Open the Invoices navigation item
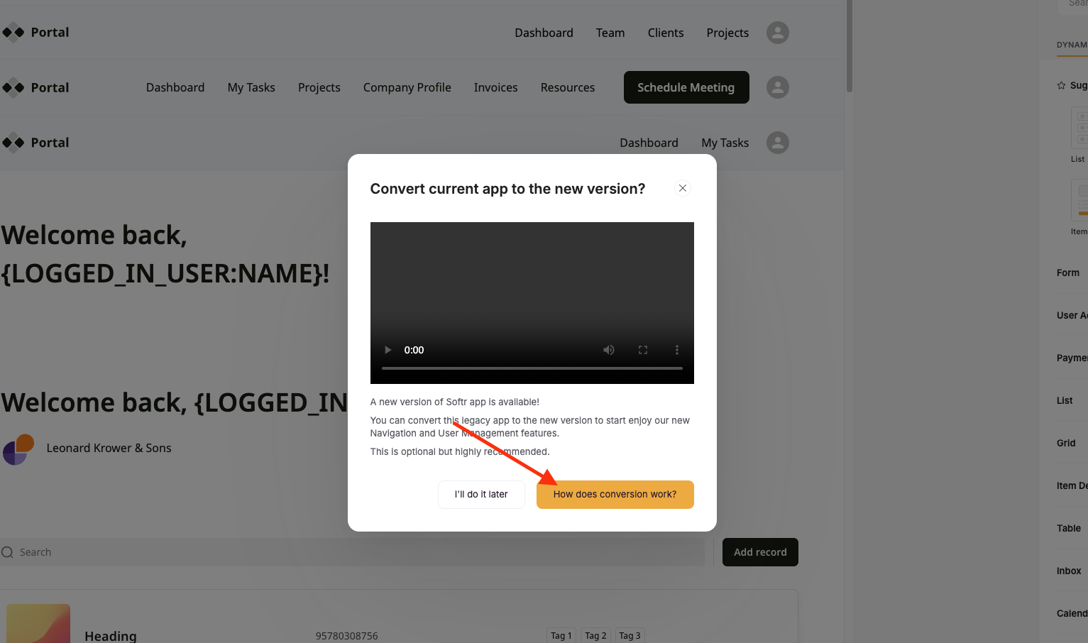Screen dimensions: 1088x643 (x=495, y=87)
